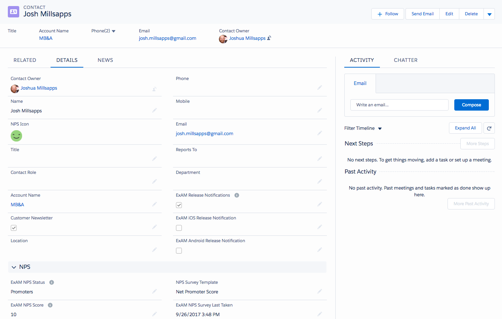Screen dimensions: 502x319
Task: Click pencil icon for ExAM NPS Score
Action: (155, 314)
